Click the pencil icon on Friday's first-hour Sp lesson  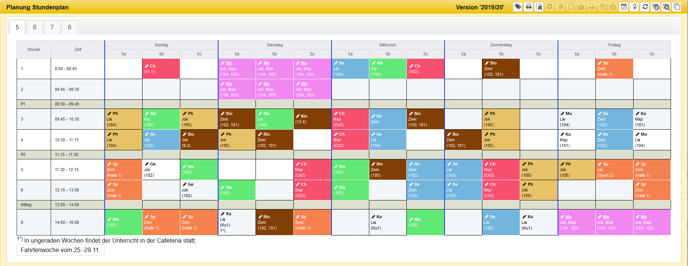click(x=600, y=63)
